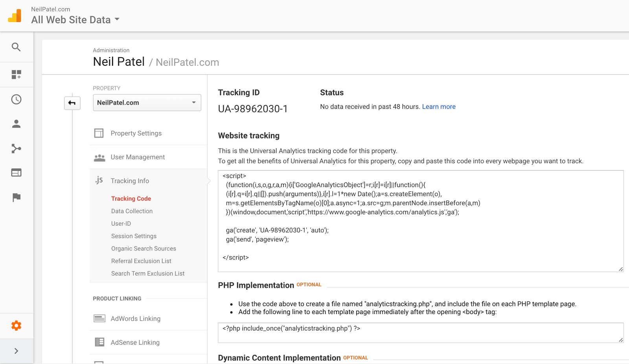The width and height of the screenshot is (629, 364).
Task: Open Admin gear icon in sidebar
Action: 16,325
